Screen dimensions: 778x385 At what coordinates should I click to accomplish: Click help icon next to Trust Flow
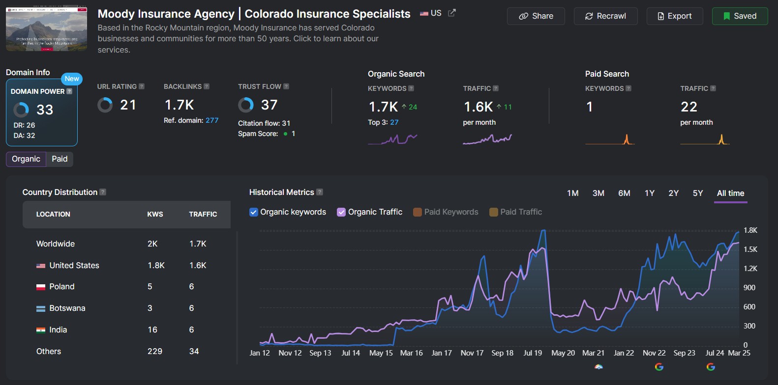286,86
